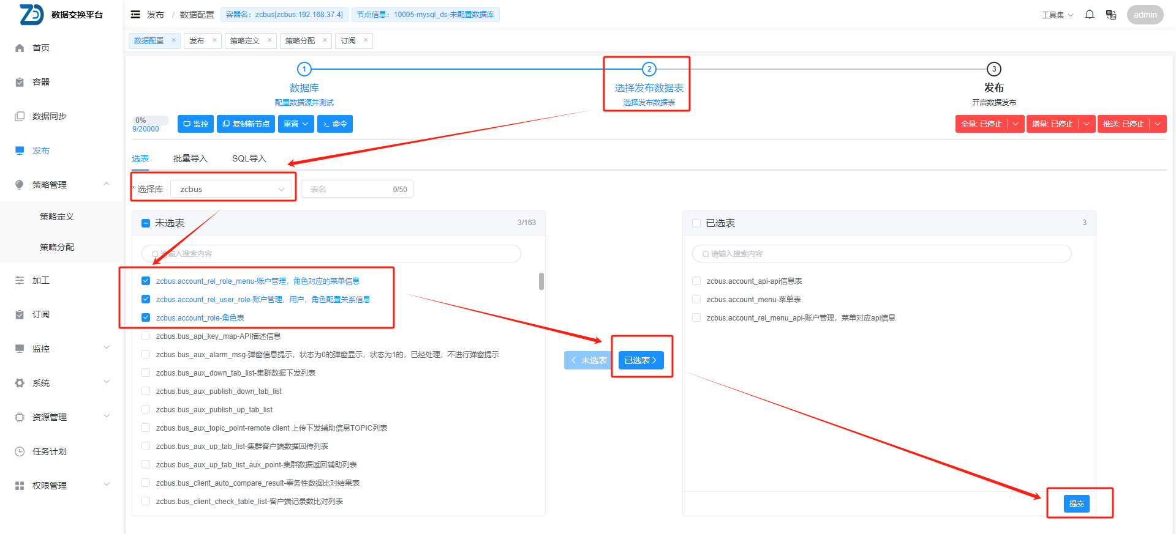Expand the 工具集 dropdown menu
The height and width of the screenshot is (534, 1176).
(x=1057, y=15)
